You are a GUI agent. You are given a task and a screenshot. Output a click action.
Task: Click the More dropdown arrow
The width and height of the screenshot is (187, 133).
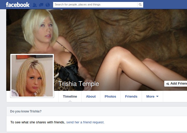pos(157,97)
